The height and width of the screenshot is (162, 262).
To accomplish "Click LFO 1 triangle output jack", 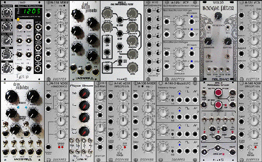I will click(179, 100).
